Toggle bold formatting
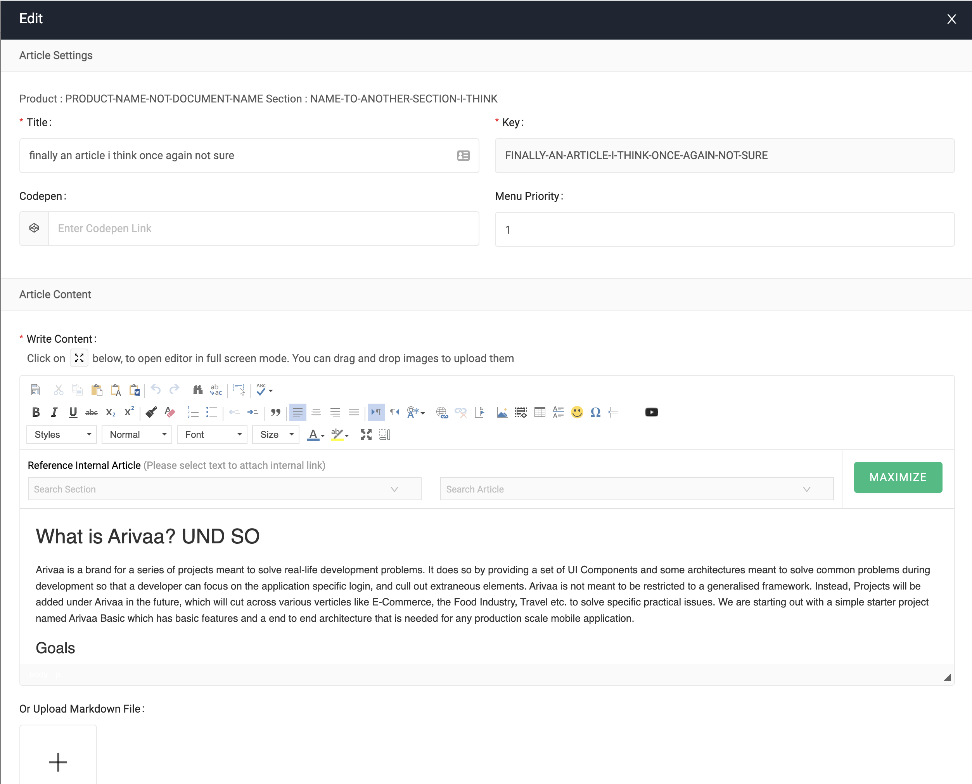The width and height of the screenshot is (972, 784). click(x=36, y=412)
